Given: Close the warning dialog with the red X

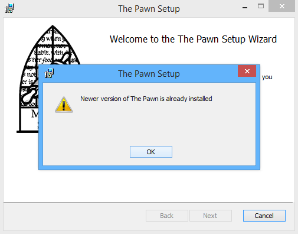Looking at the screenshot, I should click(x=247, y=71).
